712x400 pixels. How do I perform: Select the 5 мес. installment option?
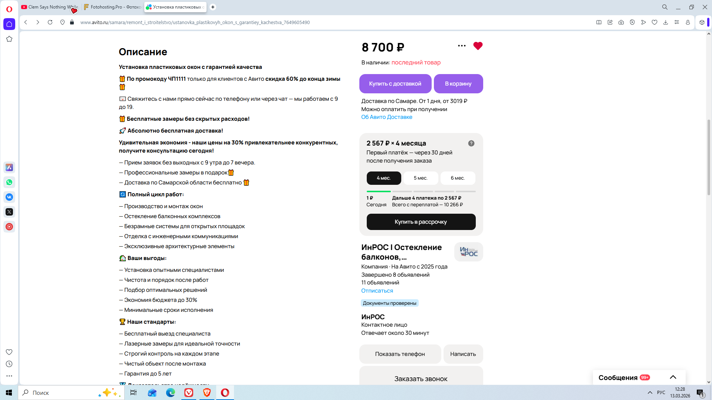(421, 178)
